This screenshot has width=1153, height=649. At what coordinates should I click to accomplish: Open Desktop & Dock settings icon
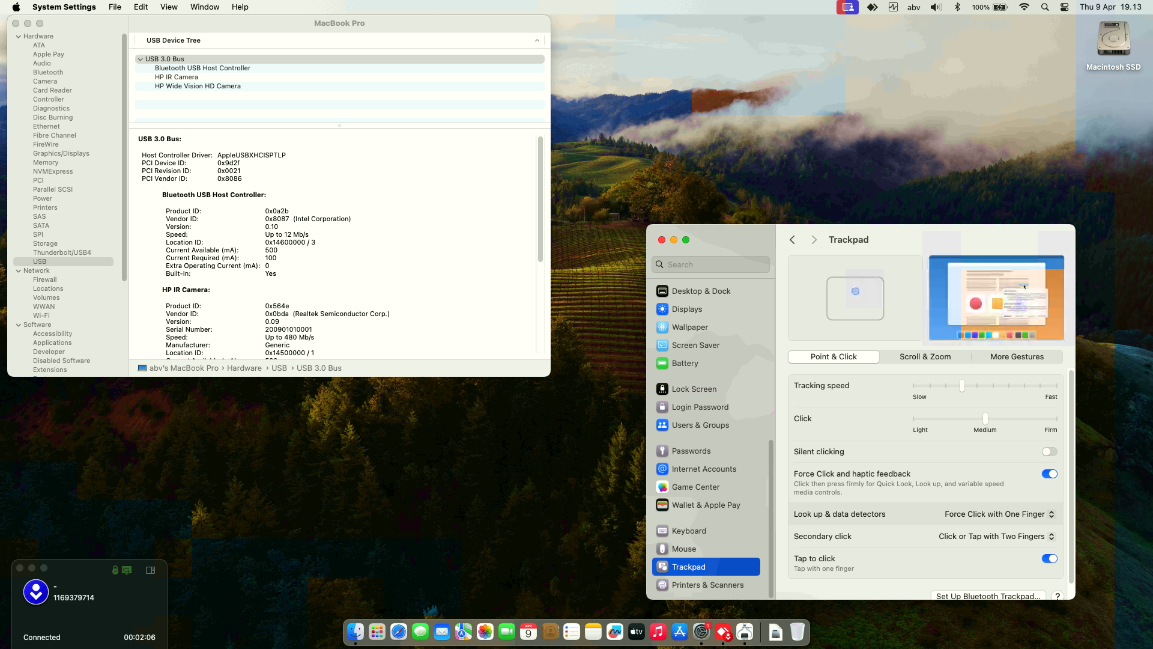click(662, 291)
